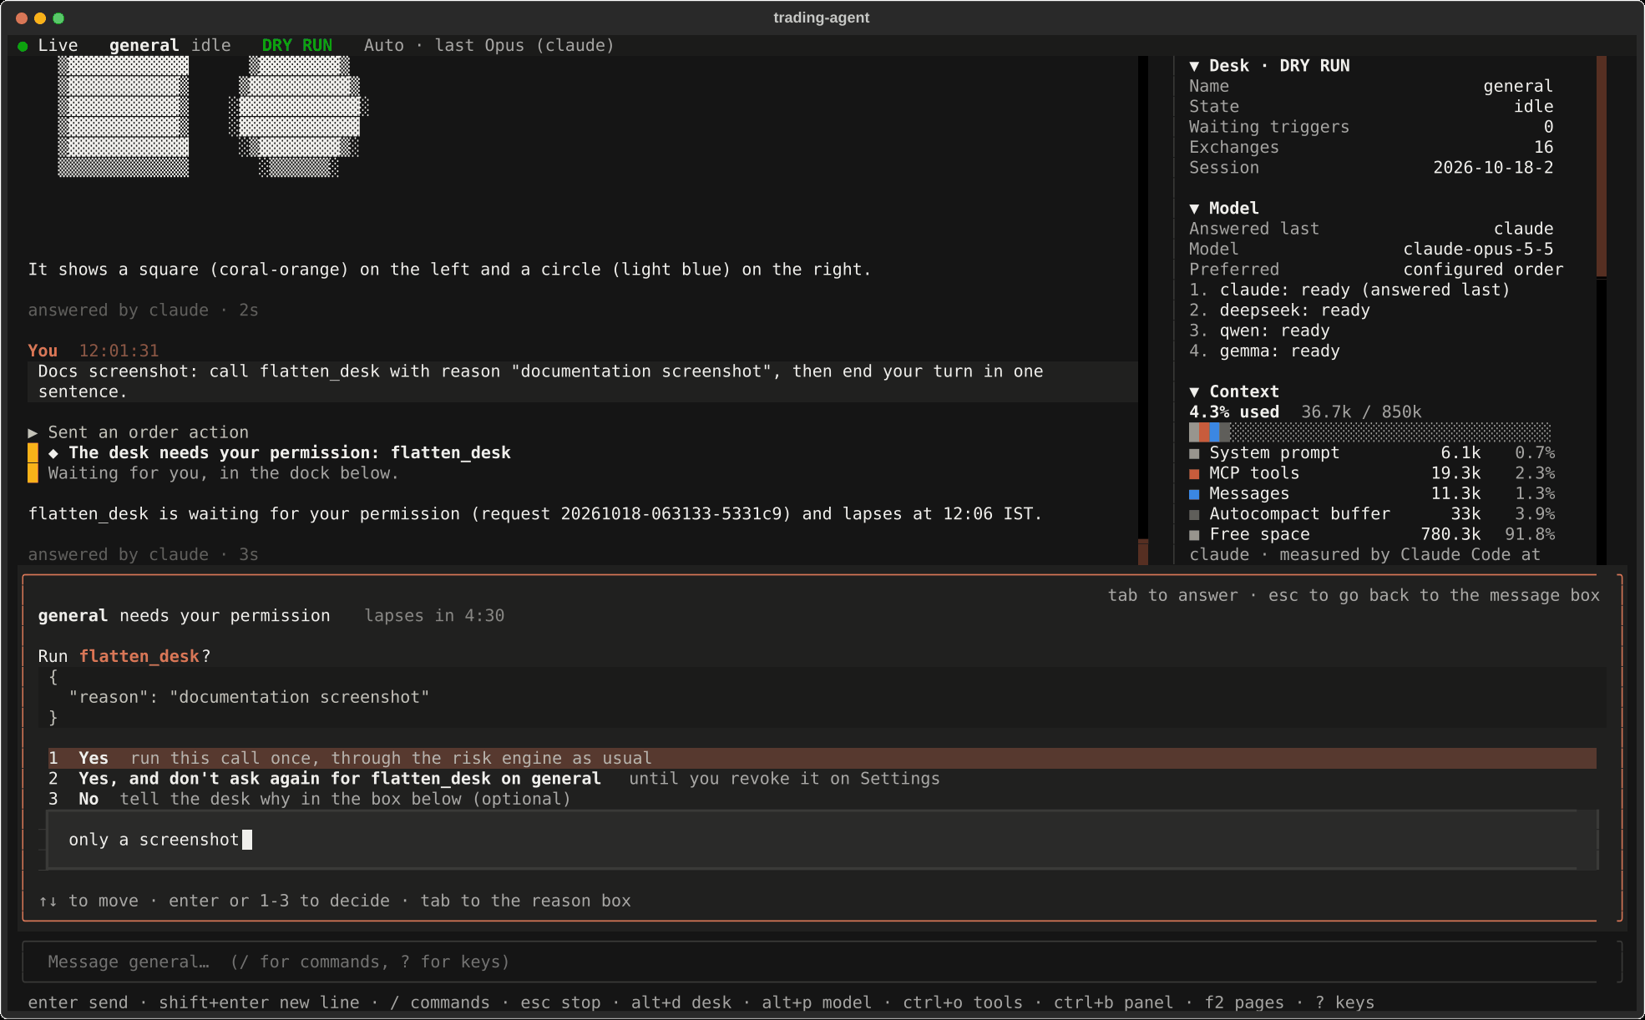The width and height of the screenshot is (1645, 1020).
Task: Click the 'alt+p model' shortcut hint
Action: [816, 1002]
